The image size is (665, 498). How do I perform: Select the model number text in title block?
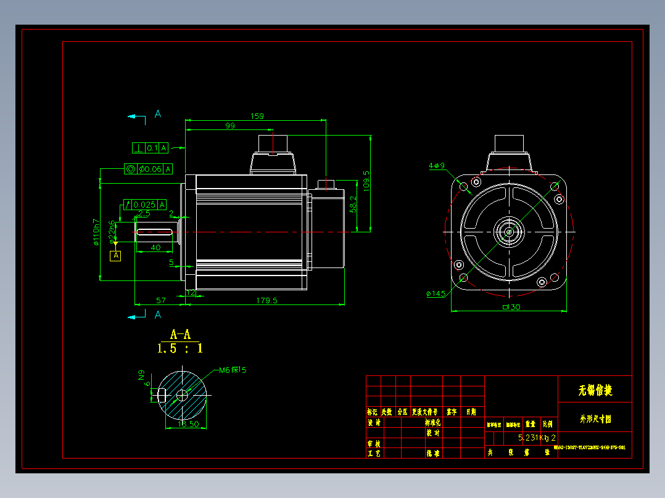pyautogui.click(x=590, y=447)
